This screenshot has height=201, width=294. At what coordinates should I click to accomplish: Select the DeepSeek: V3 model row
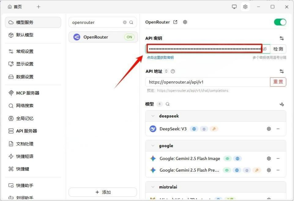(216, 129)
